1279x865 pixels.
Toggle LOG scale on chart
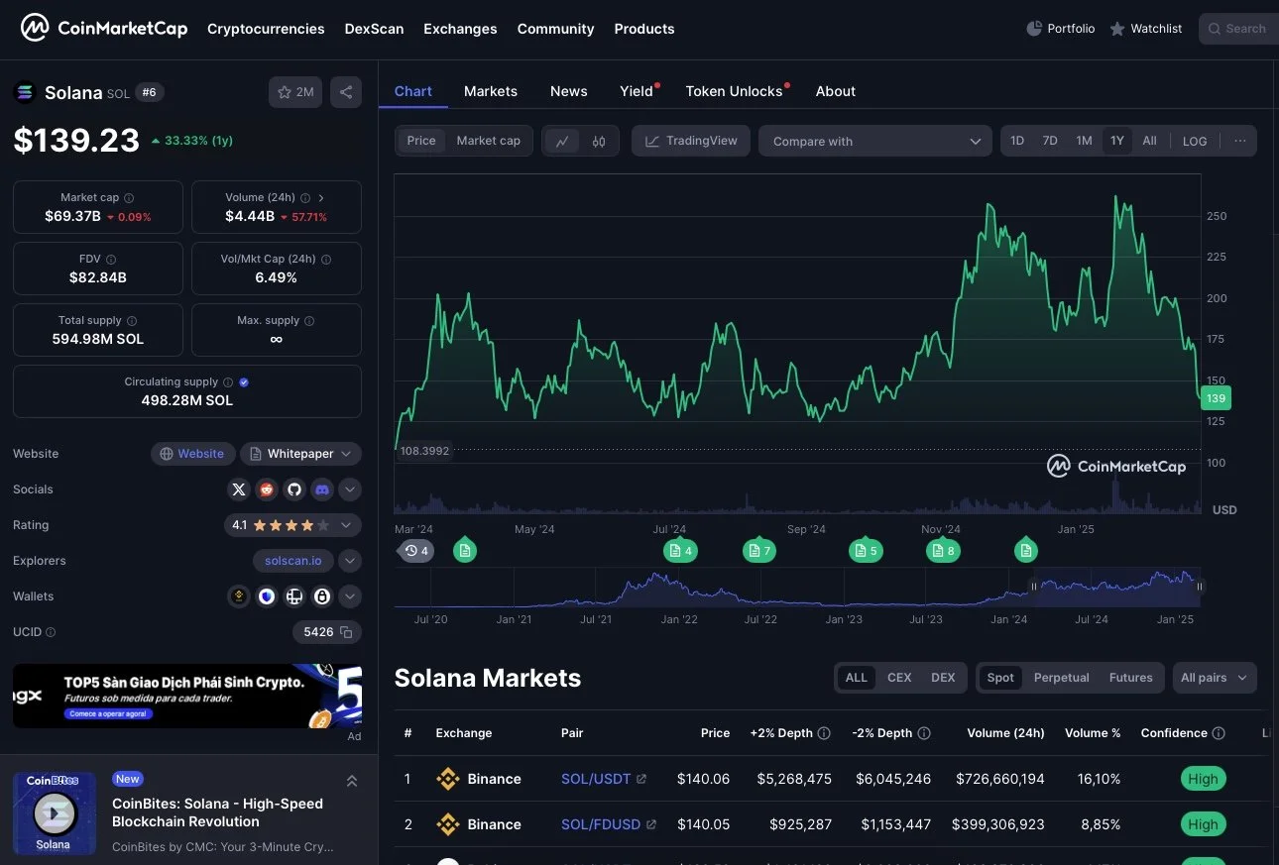coord(1195,141)
